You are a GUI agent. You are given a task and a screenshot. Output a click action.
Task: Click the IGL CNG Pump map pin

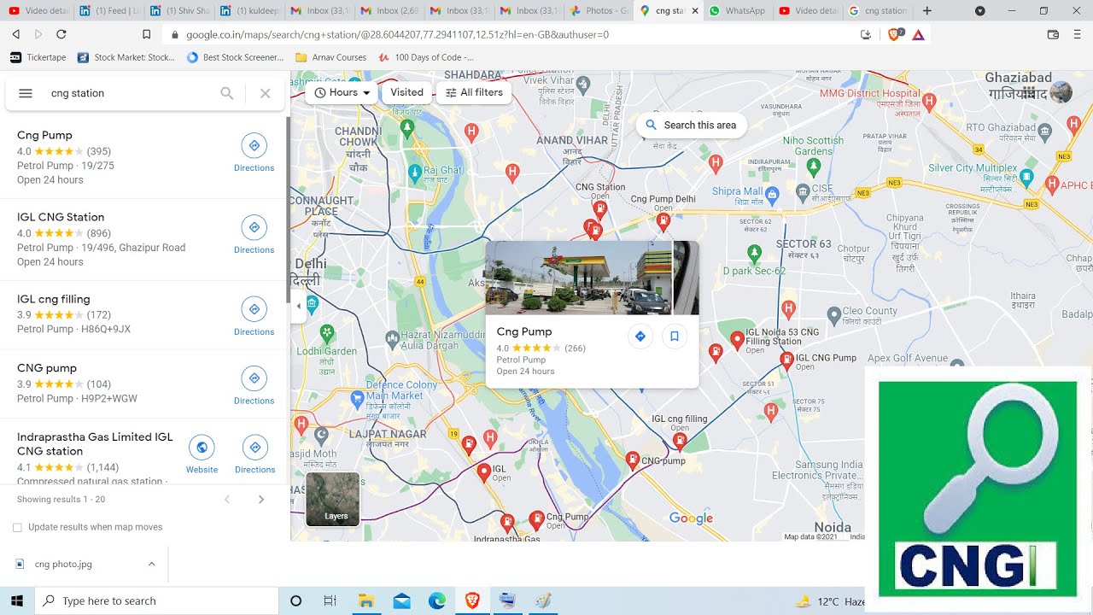coord(786,360)
